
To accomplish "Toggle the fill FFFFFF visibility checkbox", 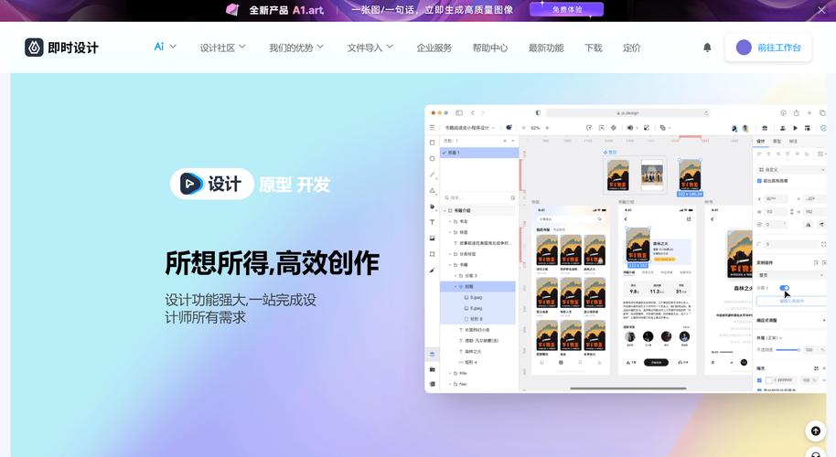I will coord(759,380).
